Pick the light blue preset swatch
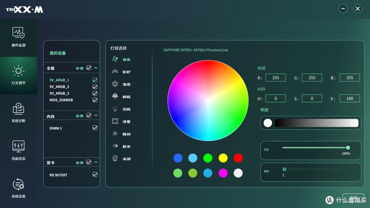This screenshot has height=208, width=370. [193, 158]
